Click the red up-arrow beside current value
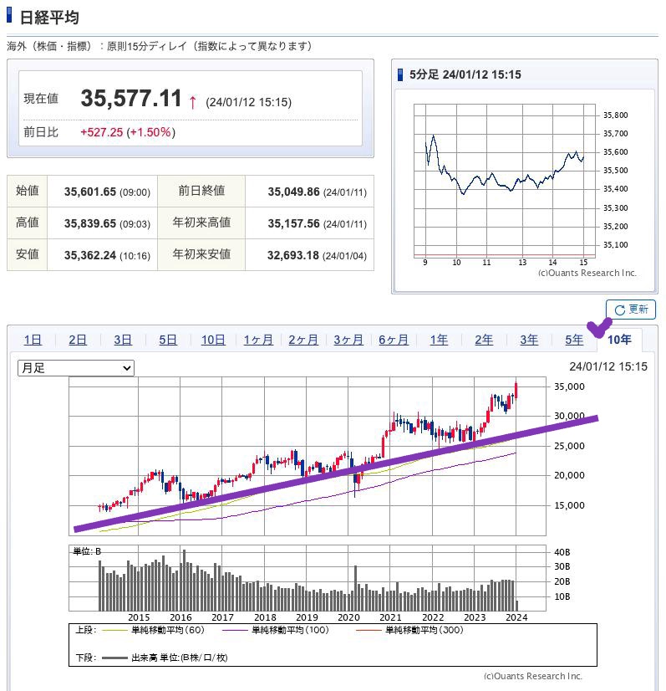The image size is (666, 691). point(192,102)
